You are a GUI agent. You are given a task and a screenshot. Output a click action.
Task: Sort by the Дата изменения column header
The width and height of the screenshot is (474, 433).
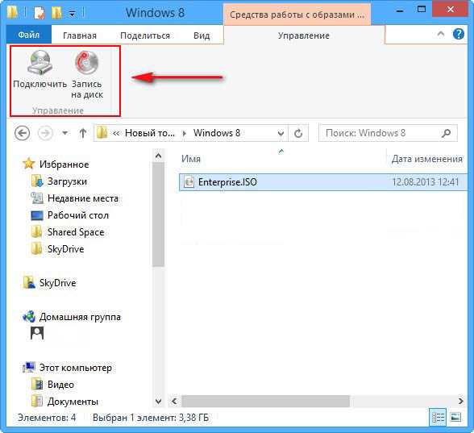coord(427,159)
